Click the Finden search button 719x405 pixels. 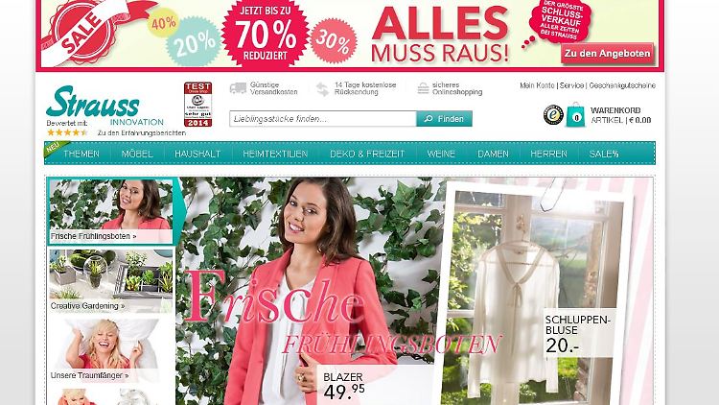click(x=444, y=119)
